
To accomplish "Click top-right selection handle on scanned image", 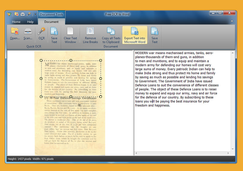I will pyautogui.click(x=101, y=60).
